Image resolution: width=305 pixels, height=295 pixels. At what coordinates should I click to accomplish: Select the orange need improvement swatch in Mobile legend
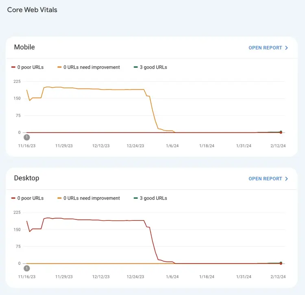pyautogui.click(x=59, y=67)
